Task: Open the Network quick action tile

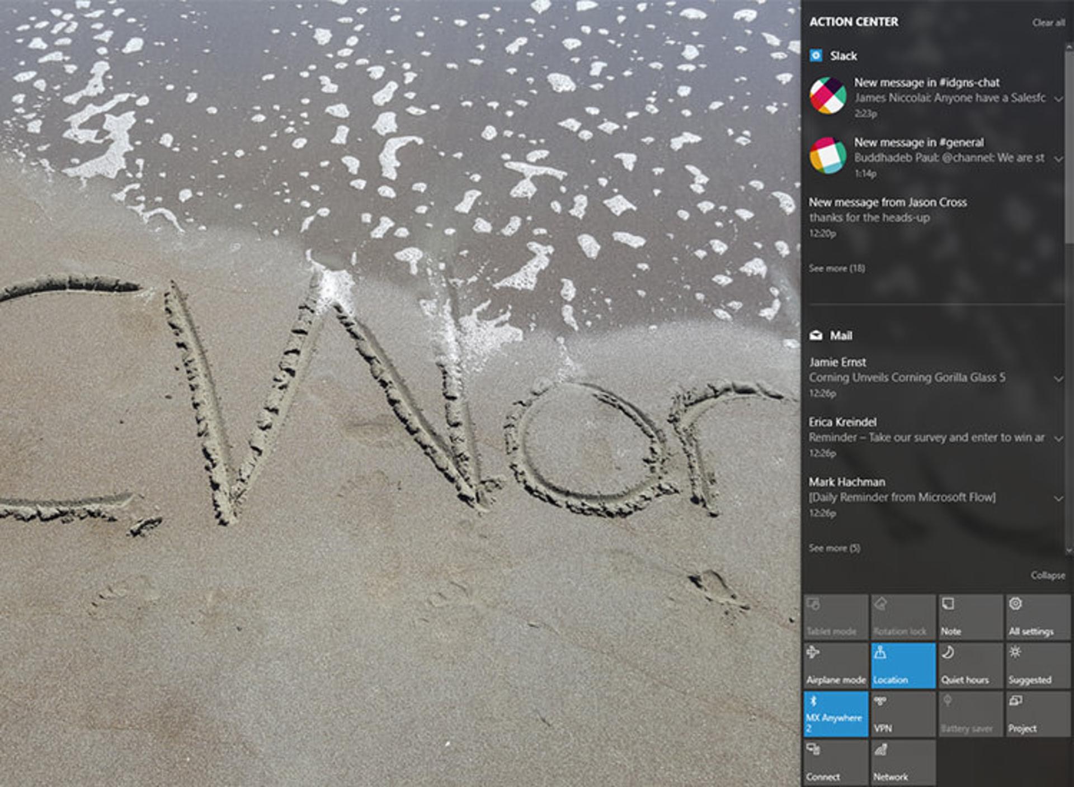Action: point(903,762)
